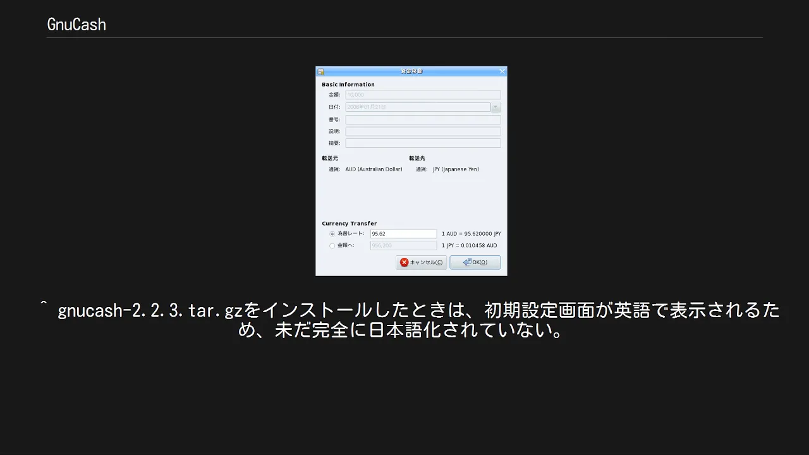Open the 日付 date dropdown arrow
Screen dimensions: 809x455
(496, 107)
